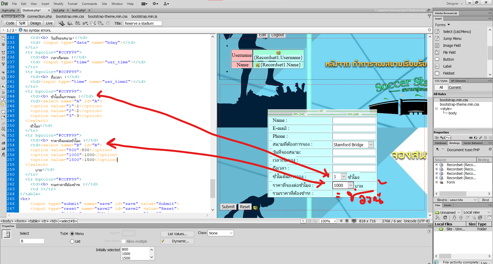Viewport: 493px width, 264px height.
Task: Refresh the Bindings panel
Action: (490, 149)
